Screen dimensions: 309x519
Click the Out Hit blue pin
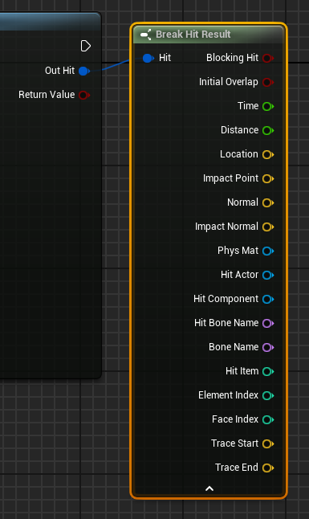84,71
